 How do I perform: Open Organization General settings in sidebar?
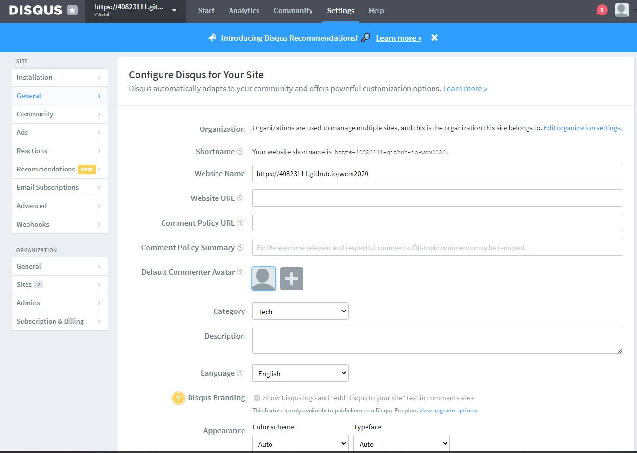[60, 266]
